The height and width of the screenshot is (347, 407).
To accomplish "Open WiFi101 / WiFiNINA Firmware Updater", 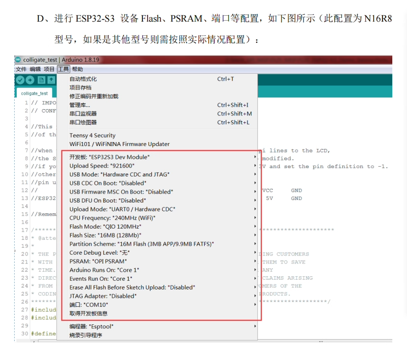I will (157, 144).
